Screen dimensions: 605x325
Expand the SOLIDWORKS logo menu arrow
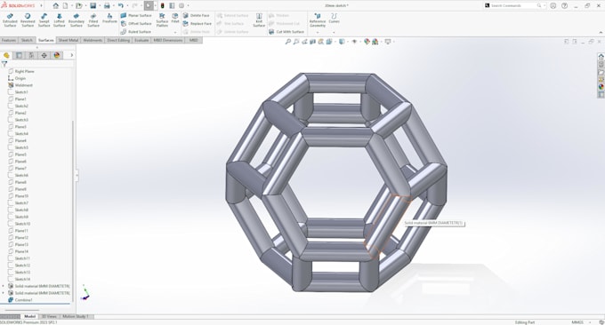coord(41,5)
